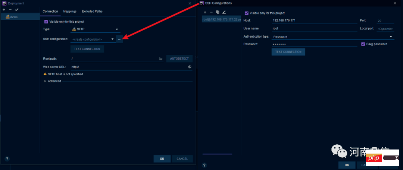Switch to the Connection tab
This screenshot has width=403, height=170.
[x=50, y=11]
